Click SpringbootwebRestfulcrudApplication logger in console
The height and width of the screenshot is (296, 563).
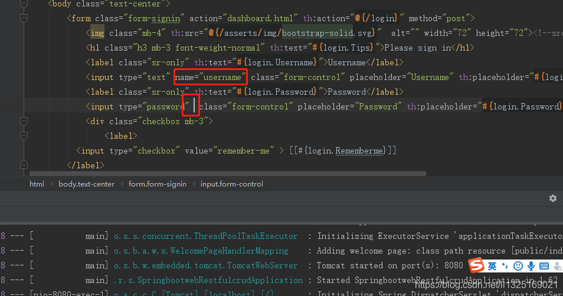(208, 280)
